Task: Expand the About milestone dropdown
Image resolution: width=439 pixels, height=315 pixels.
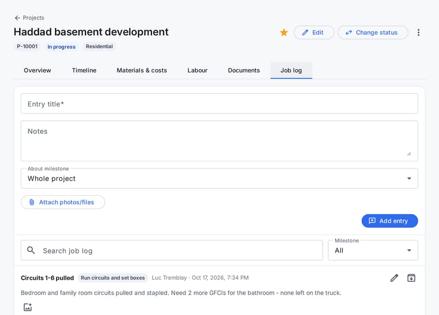Action: (219, 178)
